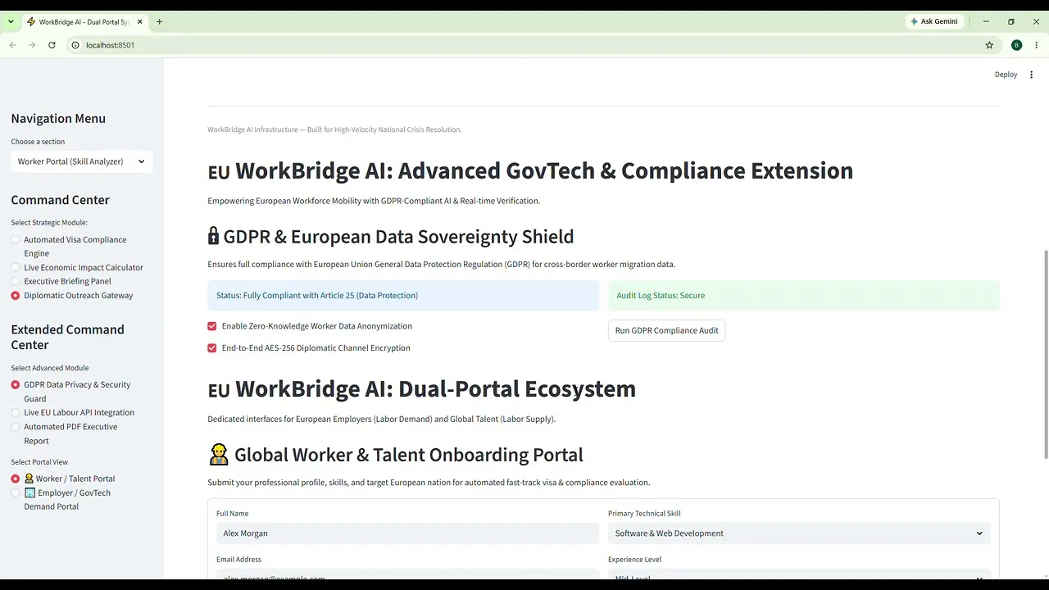Close the WorkBridge AI browser tab

coord(141,21)
